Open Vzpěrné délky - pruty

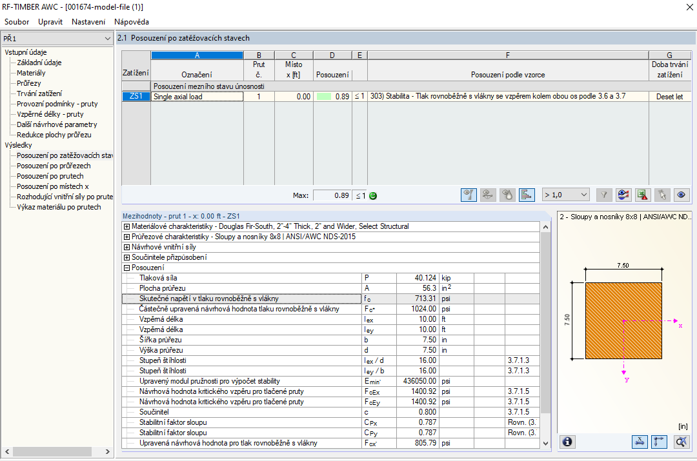pyautogui.click(x=50, y=114)
